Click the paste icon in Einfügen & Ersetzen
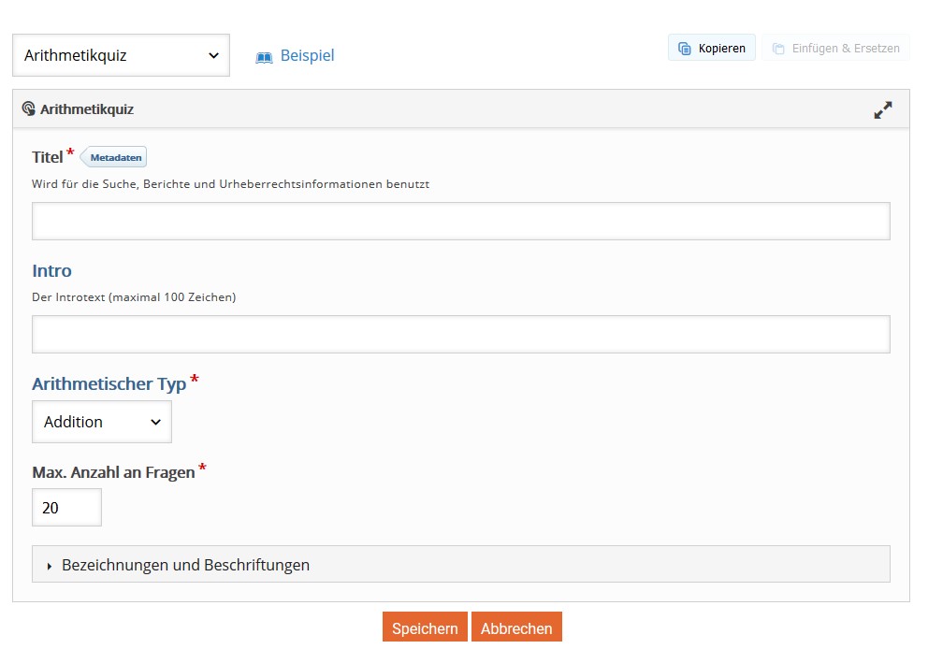This screenshot has width=928, height=649. 778,49
